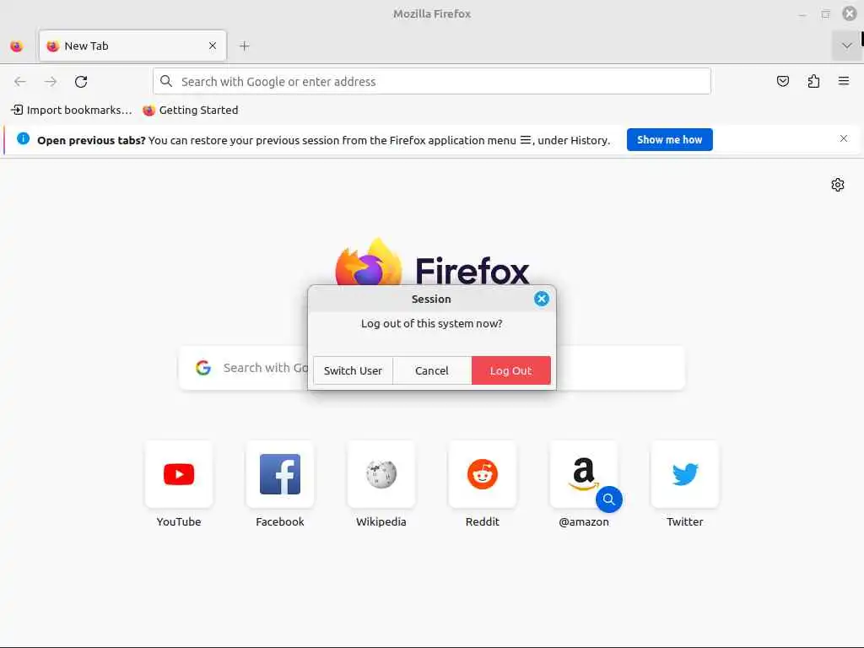Click Cancel in Session dialog
Screen dimensions: 864x648
(432, 370)
